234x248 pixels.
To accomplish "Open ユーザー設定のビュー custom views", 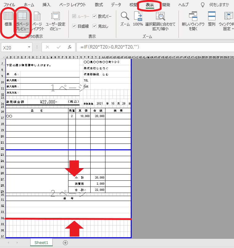I will 55,16.
